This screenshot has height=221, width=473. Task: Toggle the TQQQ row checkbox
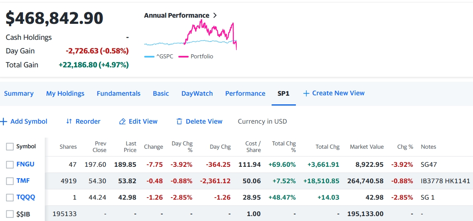point(10,198)
